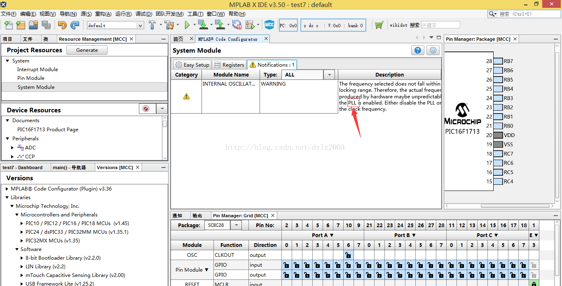Toggle GPIO output lock on Port B 7
The height and width of the screenshot is (286, 562).
[x=441, y=275]
